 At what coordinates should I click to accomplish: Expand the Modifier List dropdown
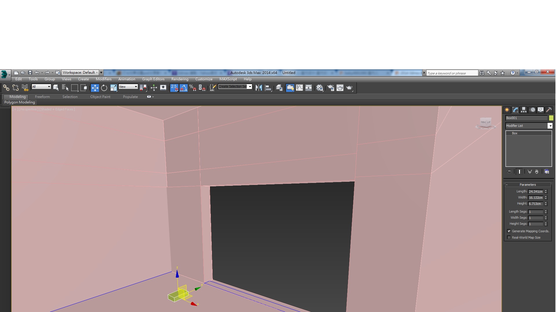tap(550, 126)
